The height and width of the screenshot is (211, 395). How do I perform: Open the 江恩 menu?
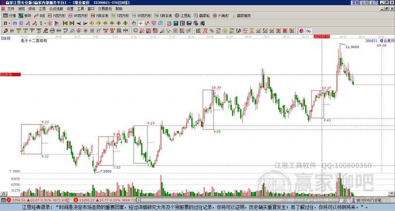[x=42, y=9]
